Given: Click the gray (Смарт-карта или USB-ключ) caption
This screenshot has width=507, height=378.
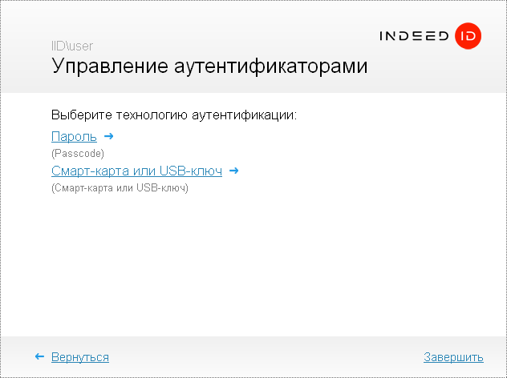Looking at the screenshot, I should [120, 188].
